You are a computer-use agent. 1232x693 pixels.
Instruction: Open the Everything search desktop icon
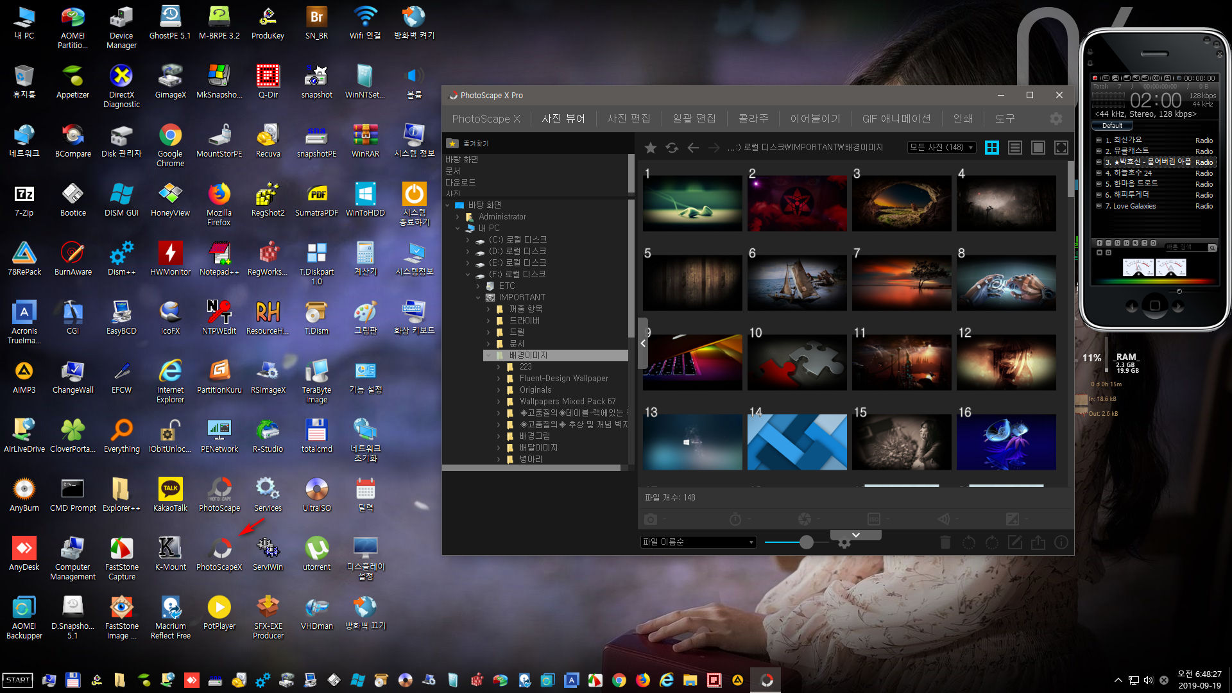121,436
